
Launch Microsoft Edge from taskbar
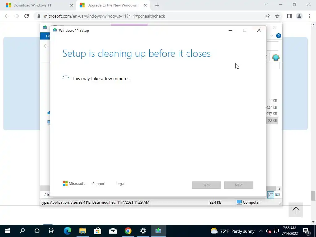68,231
